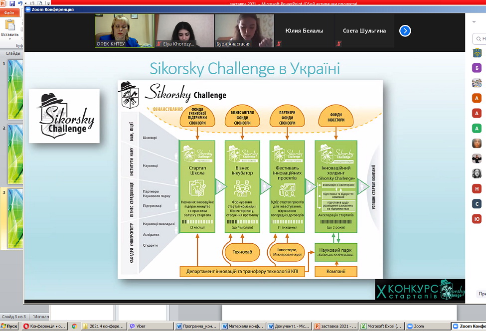Click the Save icon in PowerPoint's quick access toolbar
The width and height of the screenshot is (486, 331).
tap(12, 3)
